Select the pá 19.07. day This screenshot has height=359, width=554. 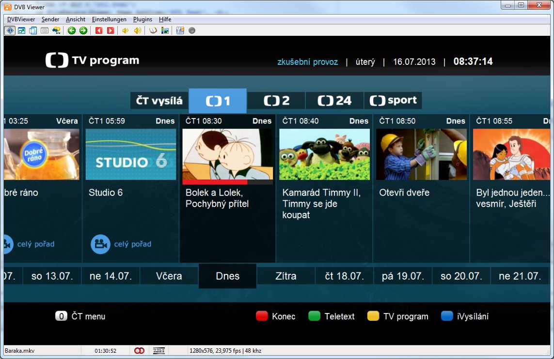(403, 276)
